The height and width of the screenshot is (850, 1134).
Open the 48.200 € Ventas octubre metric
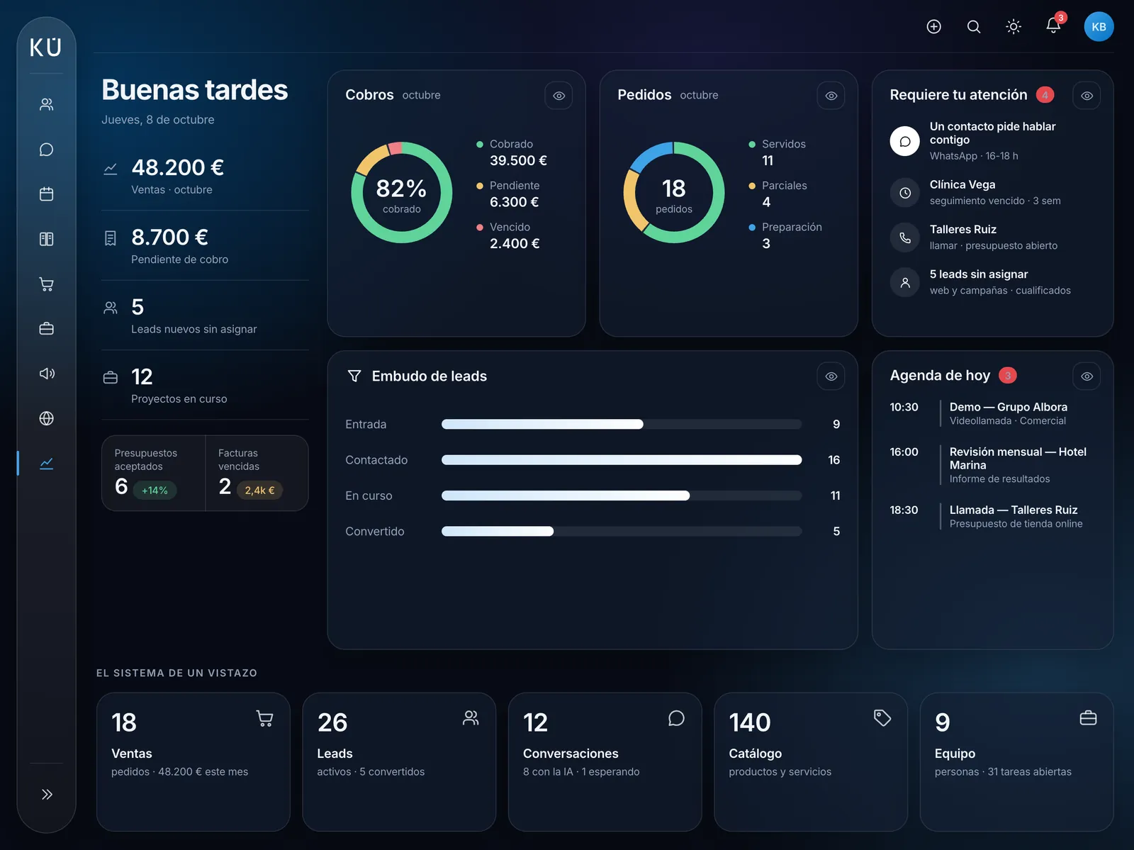coord(205,177)
